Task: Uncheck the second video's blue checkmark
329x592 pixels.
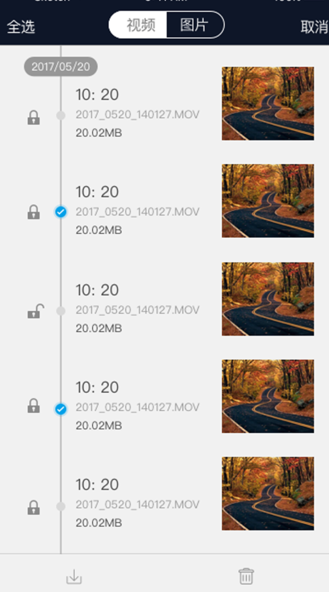Action: (61, 212)
